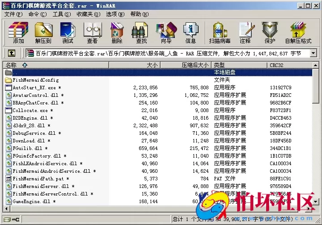
Task: Select D2DEngine.dll in the file list
Action: coord(33,118)
